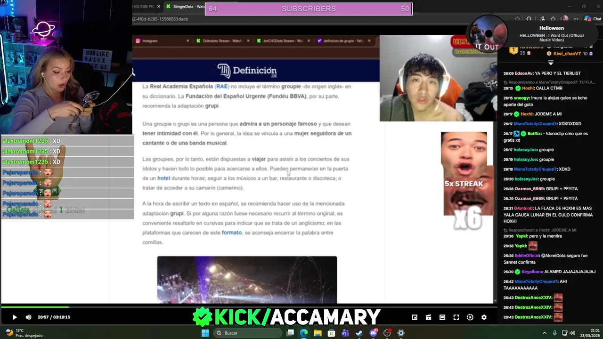Expand leaderboard chevron above chat
This screenshot has height=339, width=603.
551,63
